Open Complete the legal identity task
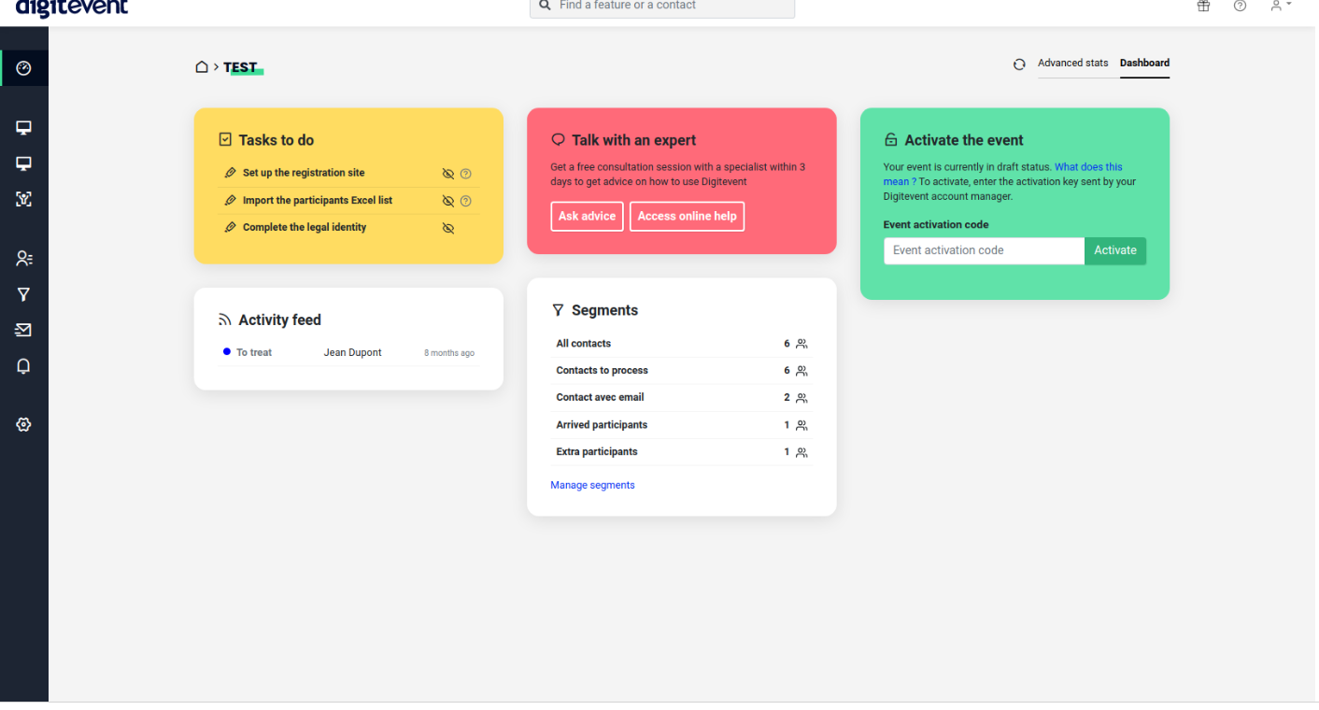 (x=305, y=227)
